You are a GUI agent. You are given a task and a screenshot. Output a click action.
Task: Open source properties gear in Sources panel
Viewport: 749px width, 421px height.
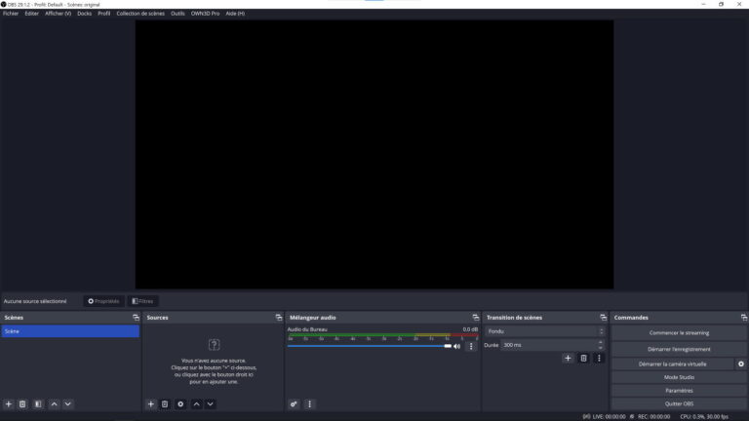click(x=180, y=403)
